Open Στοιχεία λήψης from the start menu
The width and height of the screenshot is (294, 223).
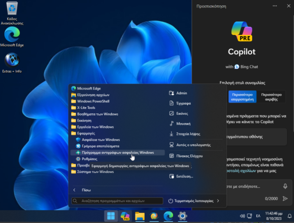click(x=185, y=134)
